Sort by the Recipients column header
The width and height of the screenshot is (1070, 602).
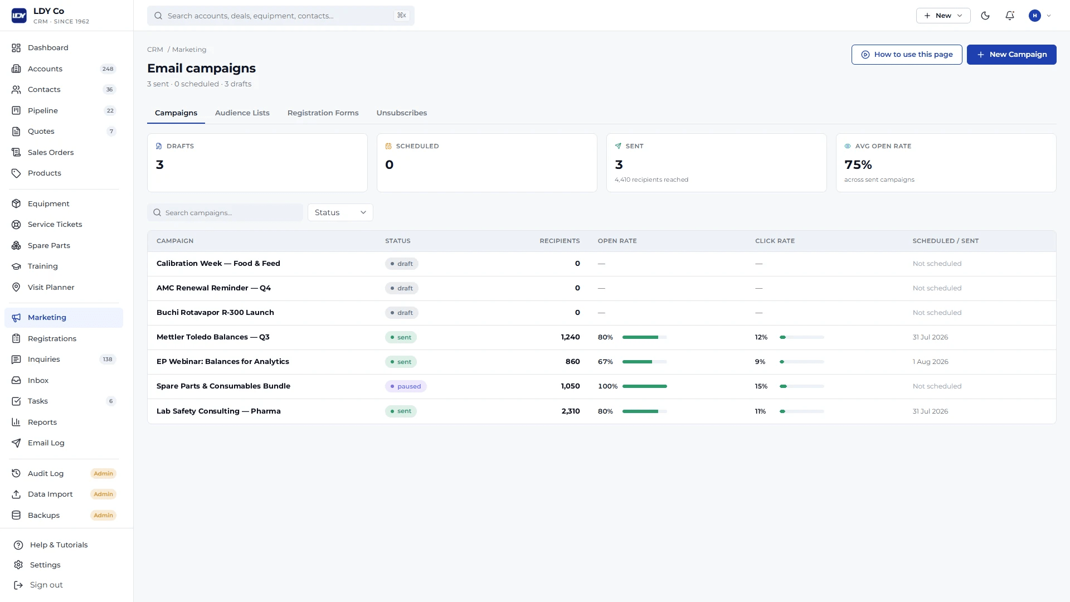click(x=560, y=241)
